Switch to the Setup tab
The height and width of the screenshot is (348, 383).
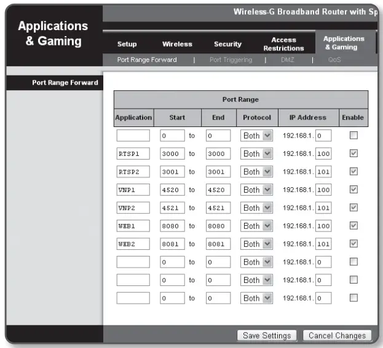[127, 44]
